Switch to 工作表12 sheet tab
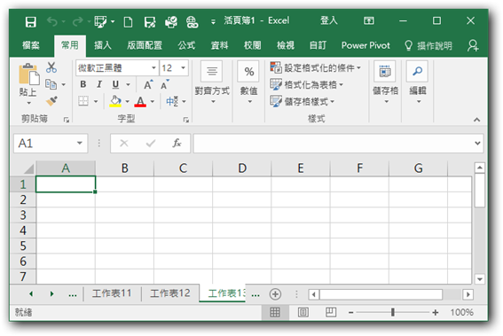503x336 pixels. (170, 293)
